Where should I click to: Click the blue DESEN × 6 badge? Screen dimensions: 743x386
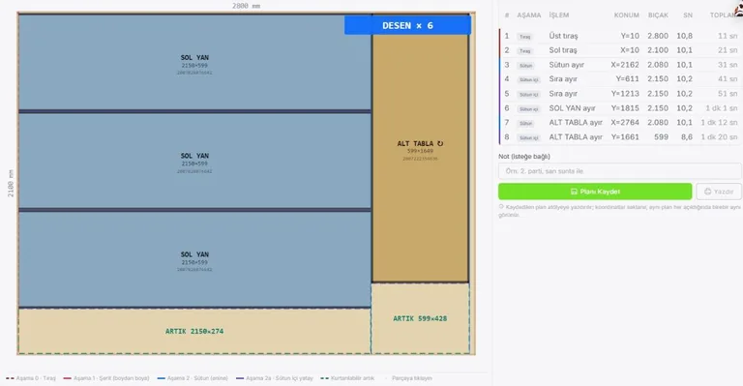[x=407, y=25]
